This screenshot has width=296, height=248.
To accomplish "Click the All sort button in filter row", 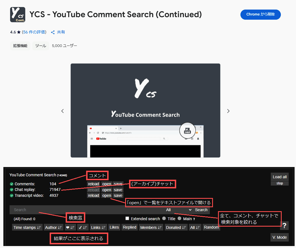I will point(195,227).
